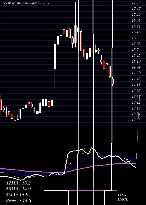
Task: Click the 15.95 price axis label
Action: [136, 44]
